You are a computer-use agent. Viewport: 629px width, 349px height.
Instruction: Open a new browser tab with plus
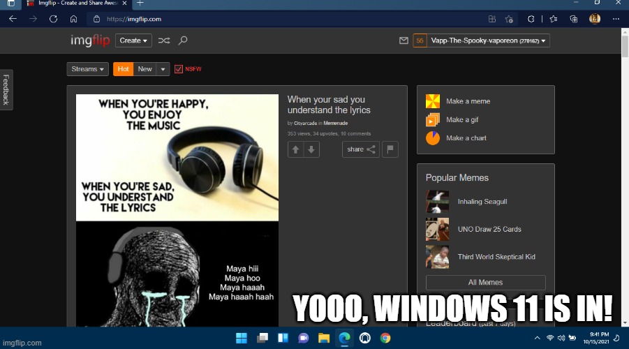point(140,3)
